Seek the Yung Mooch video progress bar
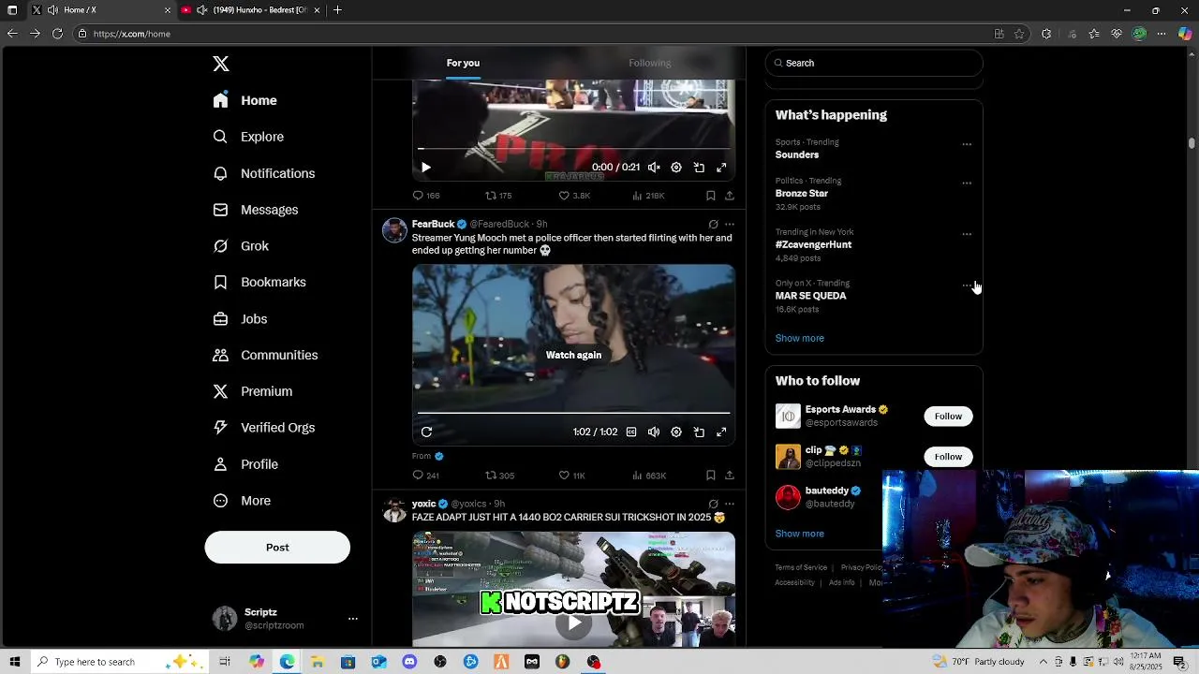1199x674 pixels. (573, 413)
